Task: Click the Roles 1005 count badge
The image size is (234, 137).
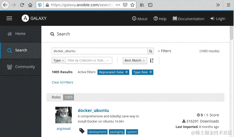Action: pyautogui.click(x=69, y=97)
